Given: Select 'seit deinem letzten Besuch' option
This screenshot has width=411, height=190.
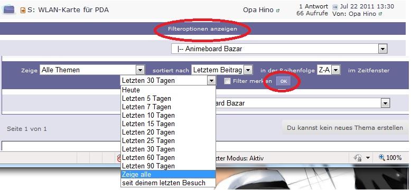Looking at the screenshot, I should click(x=168, y=183).
